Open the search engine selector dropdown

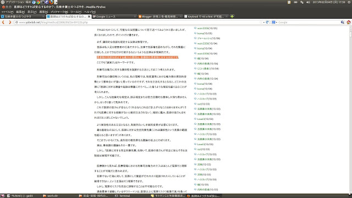(x=274, y=23)
